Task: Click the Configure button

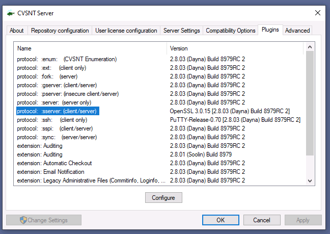Action: coord(163,198)
